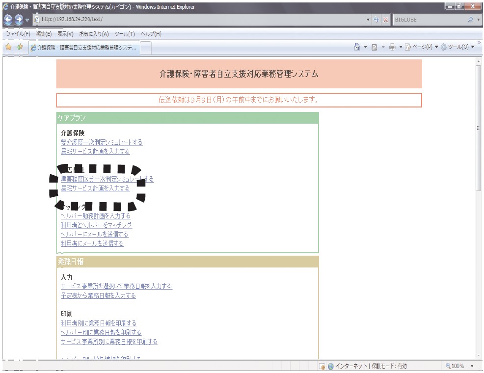
Task: Click link 要介護度一次判定シミュレートする
Action: 102,142
